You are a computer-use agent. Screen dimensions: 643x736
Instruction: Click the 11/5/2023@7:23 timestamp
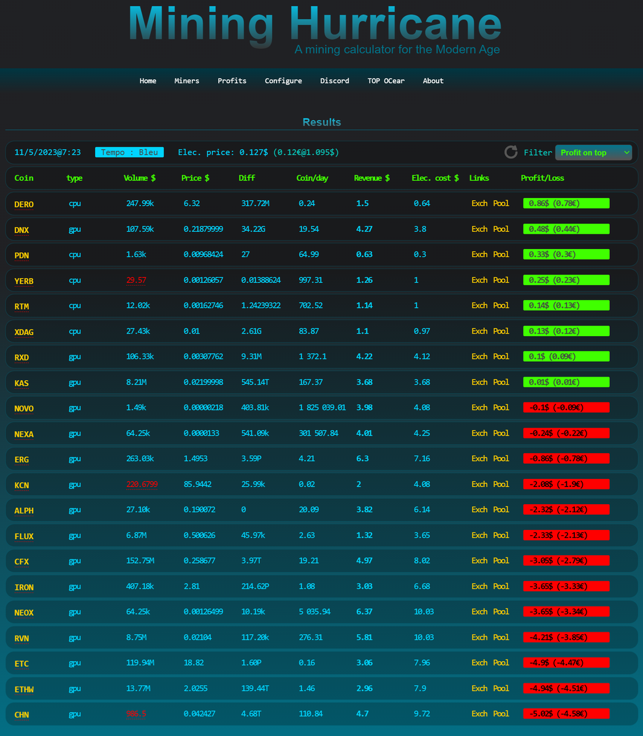pos(48,152)
